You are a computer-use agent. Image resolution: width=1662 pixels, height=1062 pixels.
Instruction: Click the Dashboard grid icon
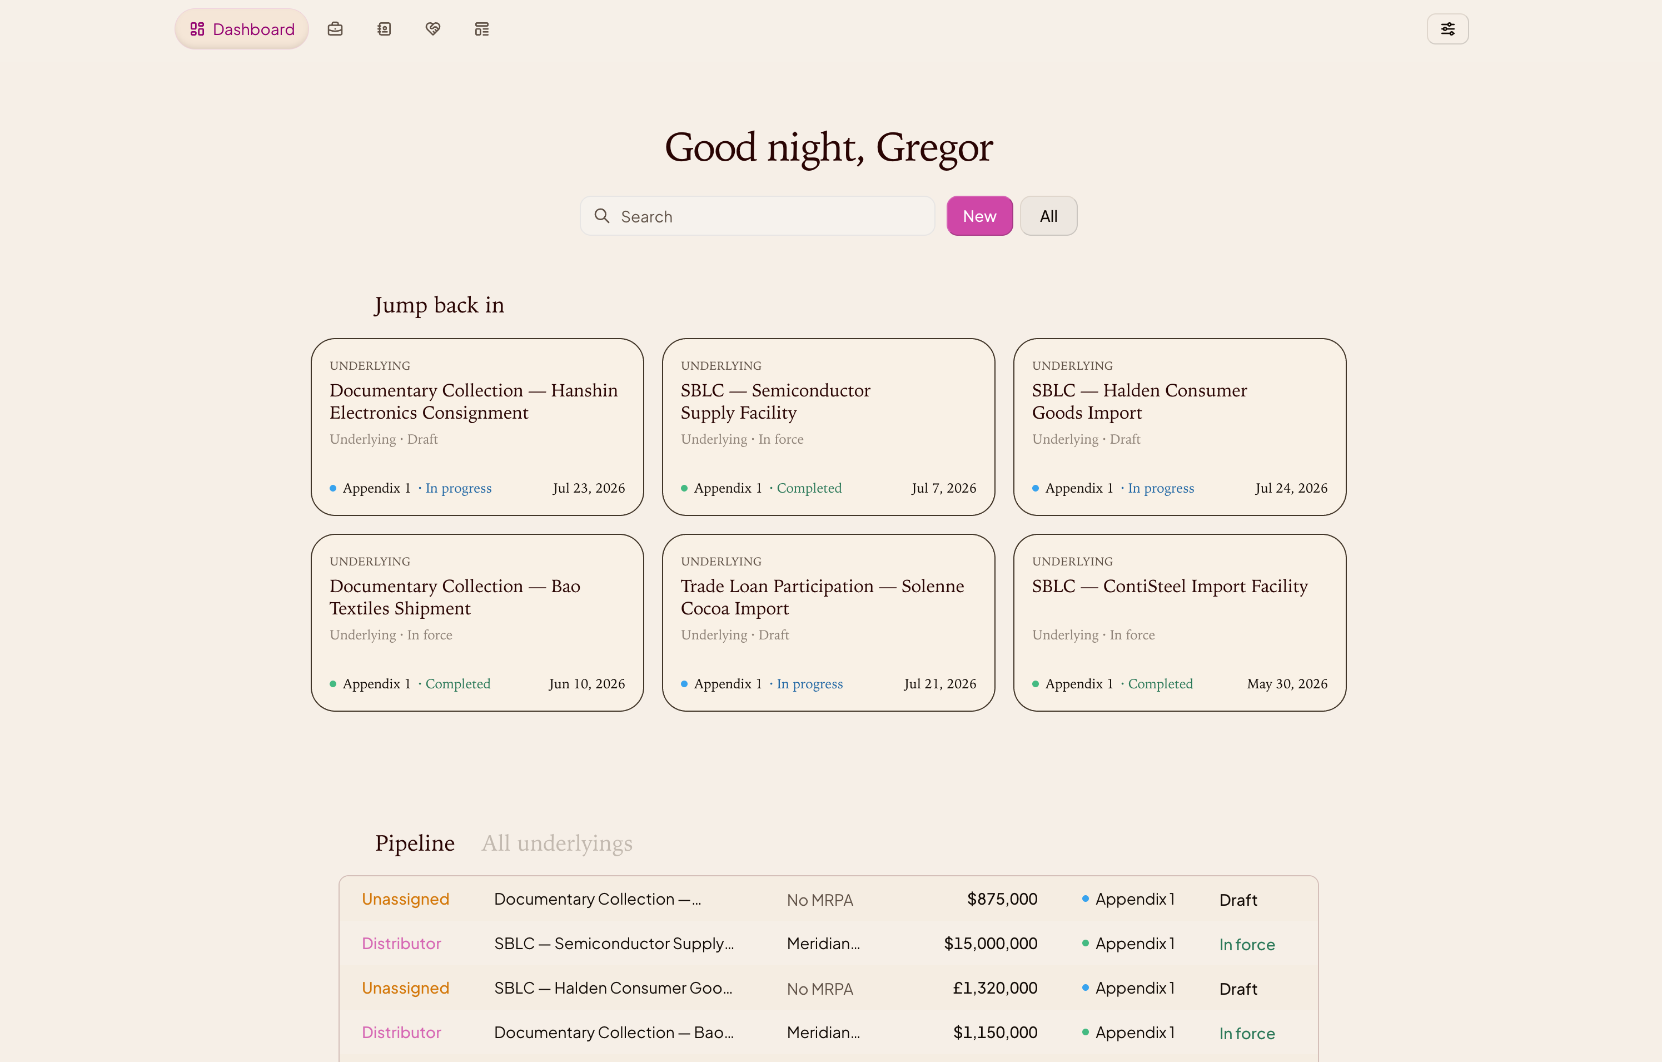(197, 29)
